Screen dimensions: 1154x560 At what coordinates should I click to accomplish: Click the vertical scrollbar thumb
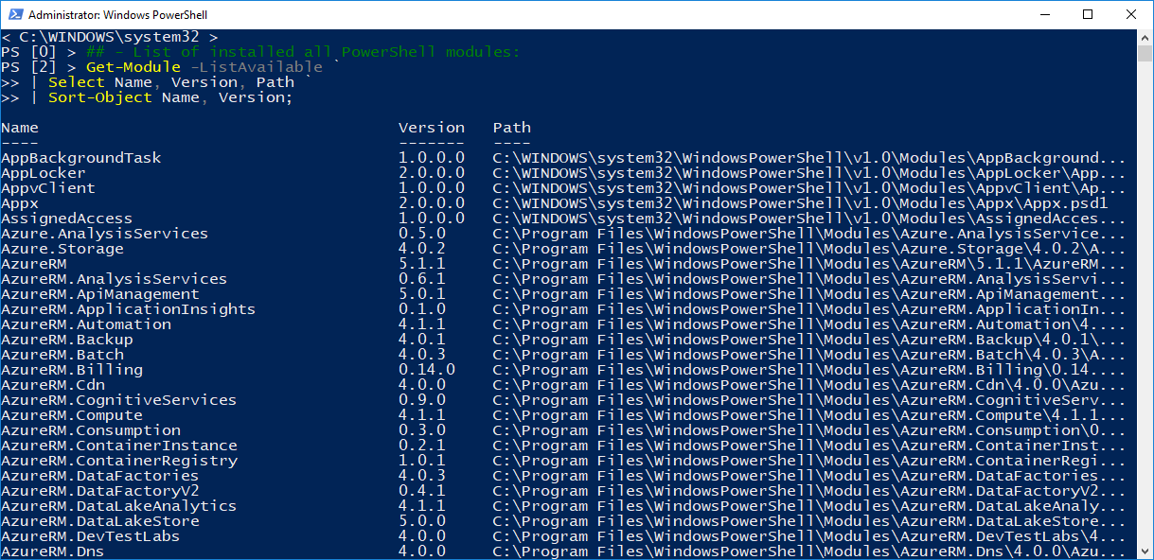(x=1145, y=53)
